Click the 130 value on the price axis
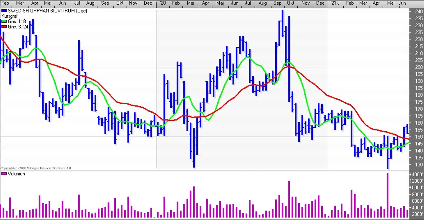 pos(419,164)
